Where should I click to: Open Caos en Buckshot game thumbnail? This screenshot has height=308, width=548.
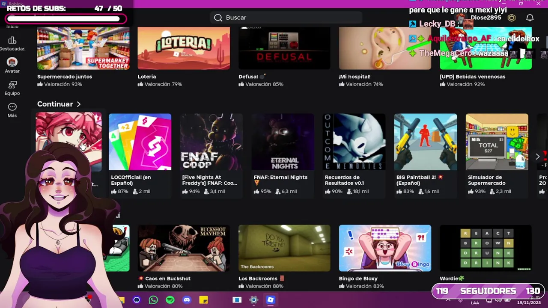184,248
